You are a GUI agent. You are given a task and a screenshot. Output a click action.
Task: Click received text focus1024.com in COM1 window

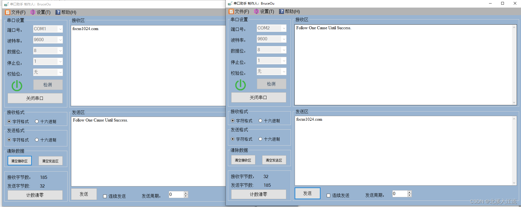coord(85,29)
